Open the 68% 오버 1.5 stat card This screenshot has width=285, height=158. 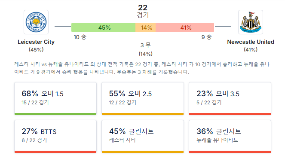click(55, 99)
